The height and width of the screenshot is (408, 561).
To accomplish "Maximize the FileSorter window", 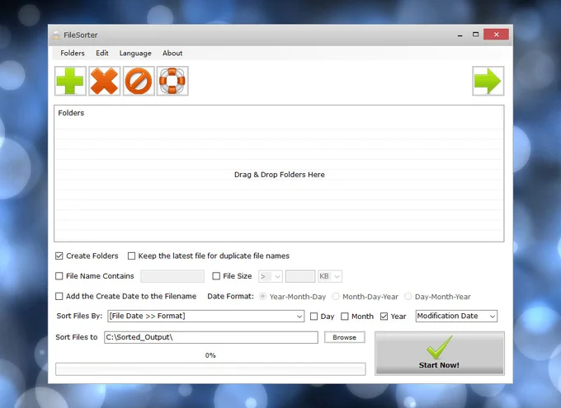I will pyautogui.click(x=475, y=35).
